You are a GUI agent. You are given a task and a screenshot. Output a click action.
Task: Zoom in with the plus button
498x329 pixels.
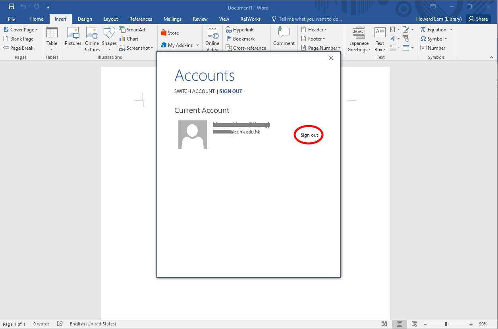471,324
